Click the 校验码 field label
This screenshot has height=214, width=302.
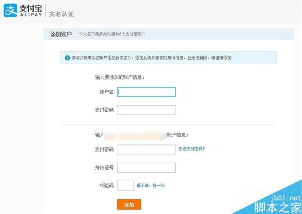106,186
